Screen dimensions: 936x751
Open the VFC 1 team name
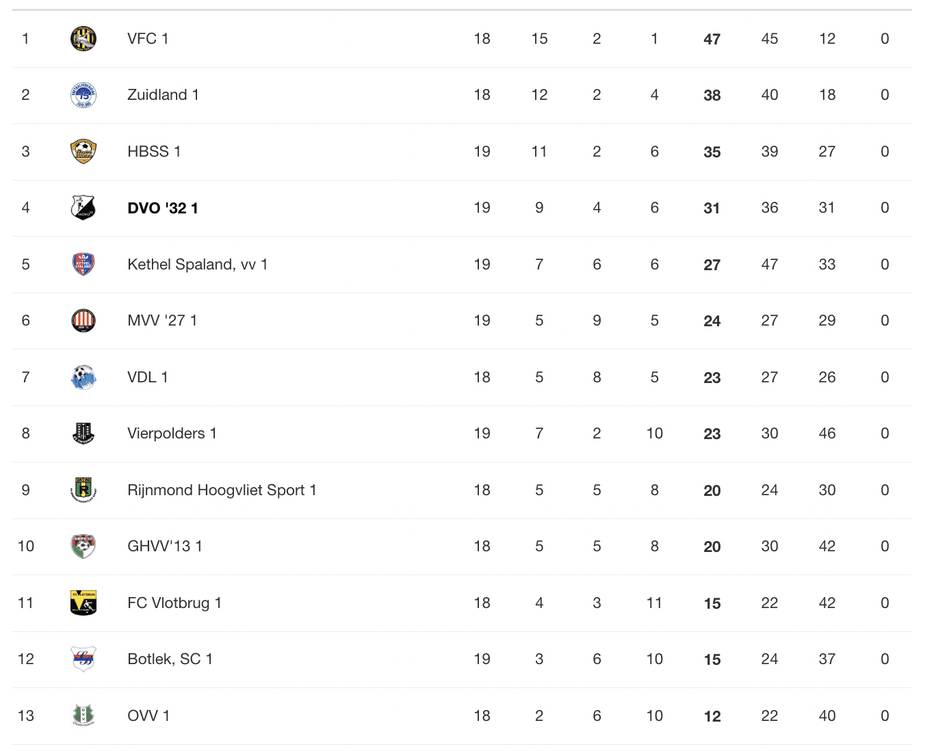pyautogui.click(x=148, y=38)
